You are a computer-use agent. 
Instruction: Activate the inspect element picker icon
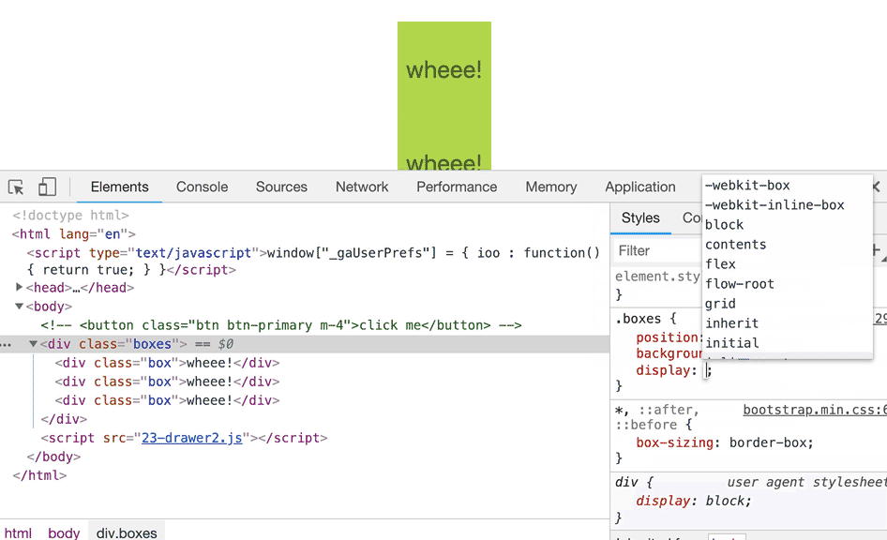coord(16,187)
